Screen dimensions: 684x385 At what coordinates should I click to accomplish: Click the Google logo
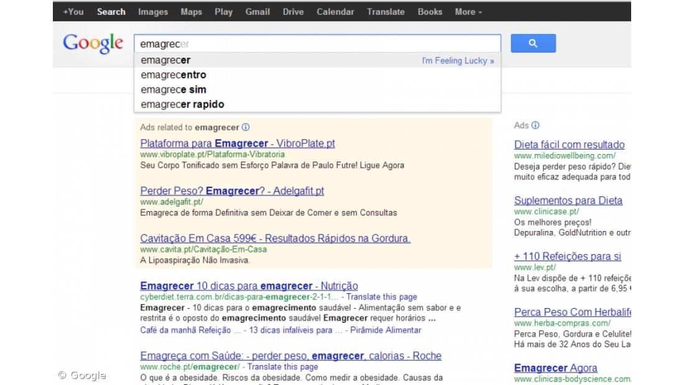pos(92,43)
